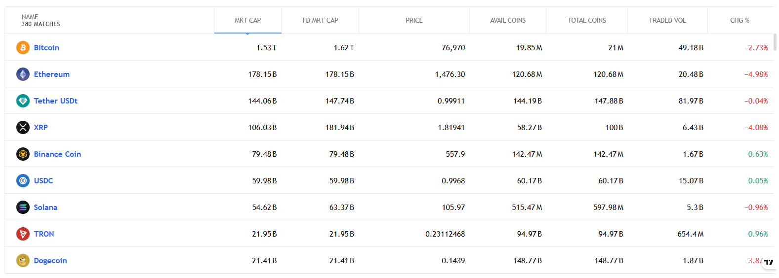This screenshot has width=779, height=278.
Task: Click the Ethereum diamond logo icon
Action: (23, 74)
